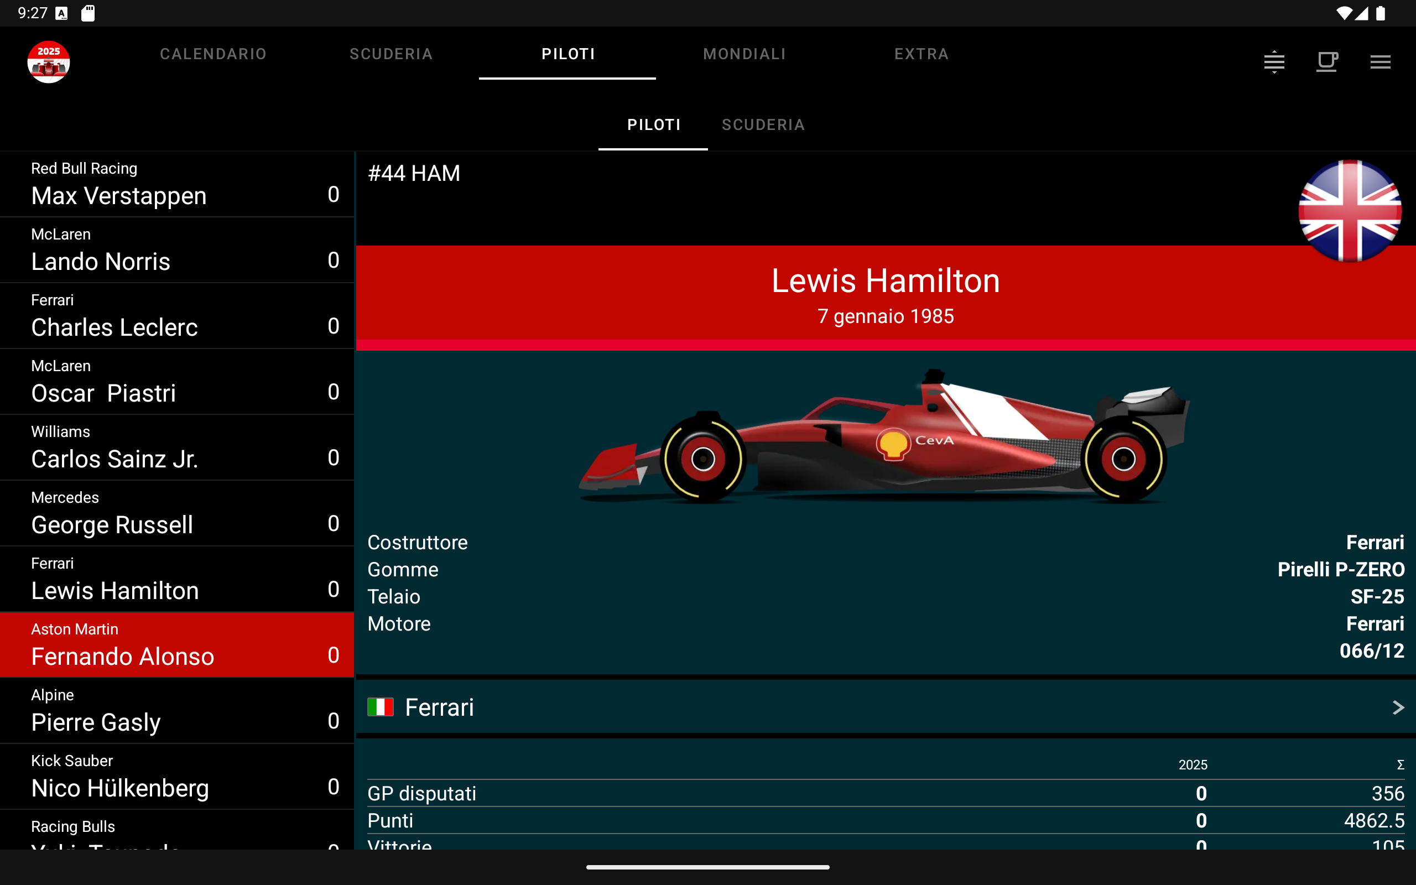
Task: Open George Russell driver entry
Action: click(x=176, y=514)
